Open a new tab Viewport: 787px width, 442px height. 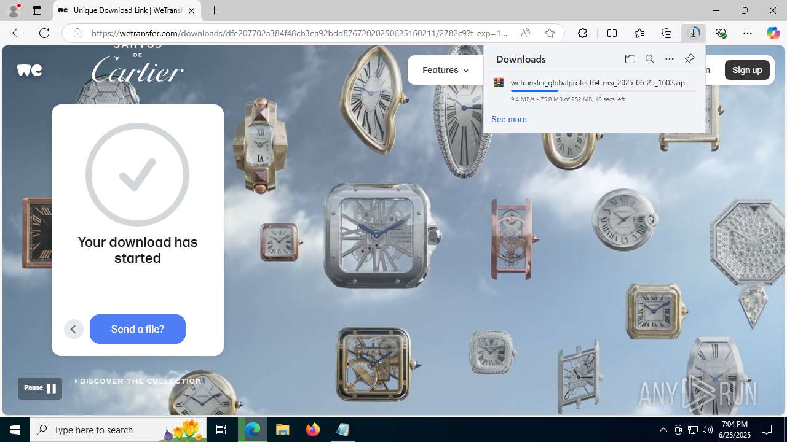(214, 10)
